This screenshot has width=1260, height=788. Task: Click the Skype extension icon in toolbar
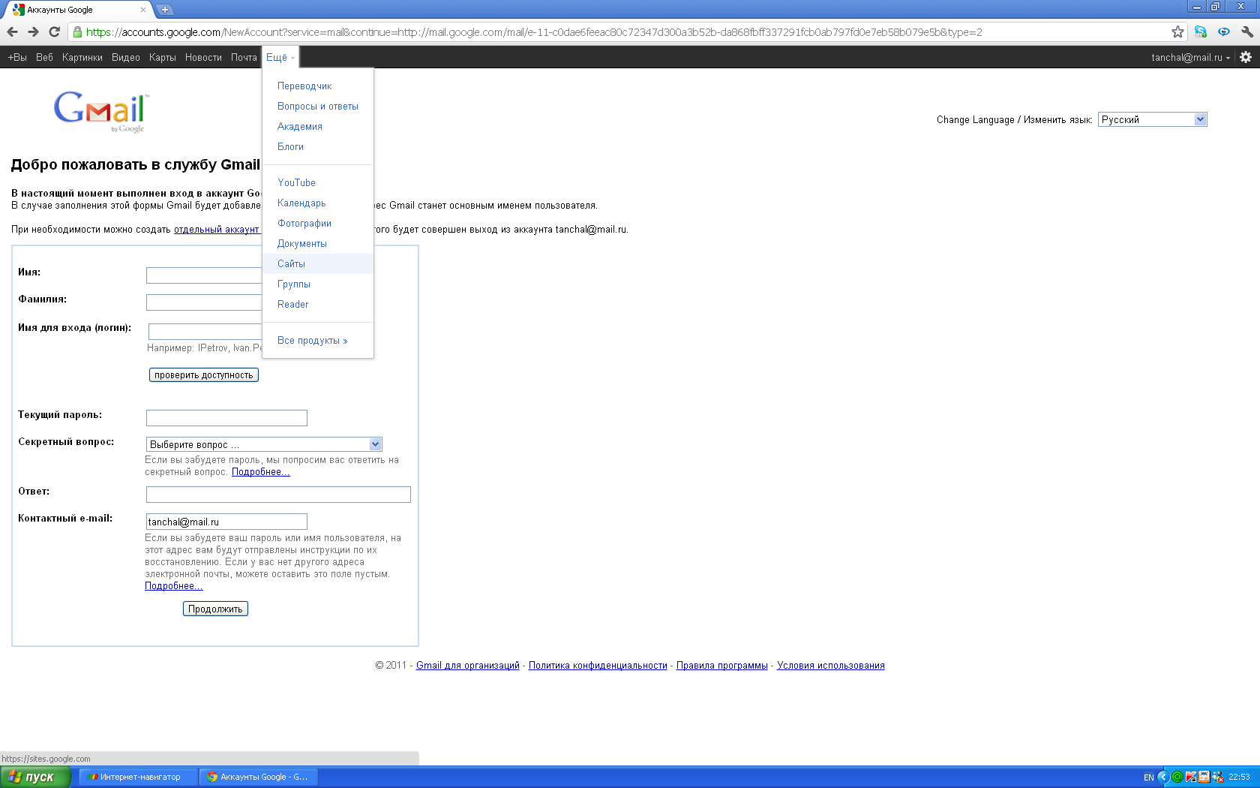(x=1201, y=32)
